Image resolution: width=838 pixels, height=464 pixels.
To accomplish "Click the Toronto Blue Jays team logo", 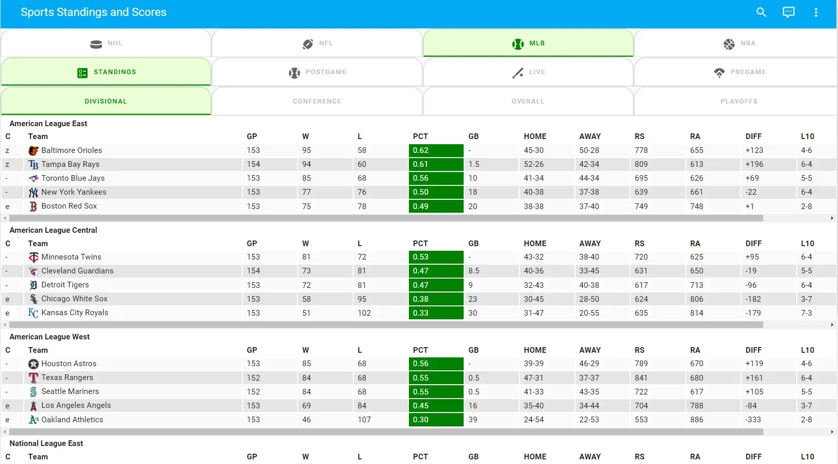I will point(34,178).
